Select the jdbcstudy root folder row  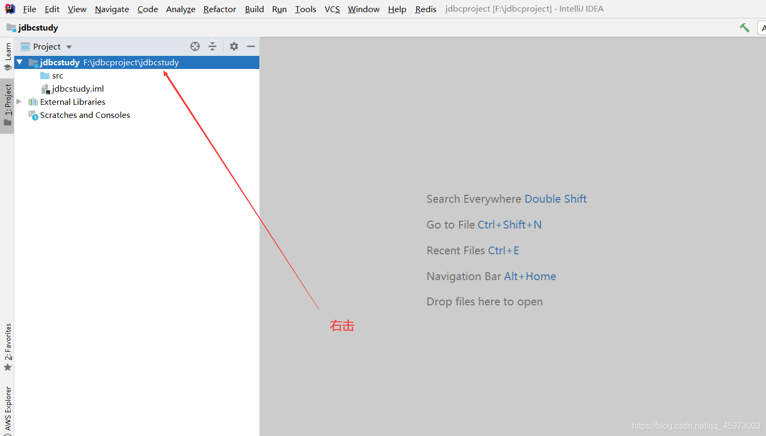(x=137, y=62)
